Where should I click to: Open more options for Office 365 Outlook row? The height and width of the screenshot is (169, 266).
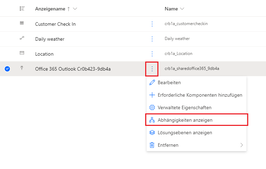click(x=152, y=69)
